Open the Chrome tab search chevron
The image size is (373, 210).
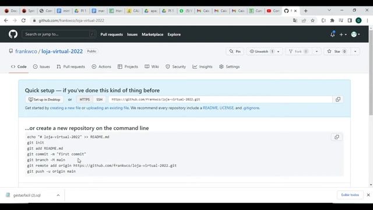click(329, 10)
